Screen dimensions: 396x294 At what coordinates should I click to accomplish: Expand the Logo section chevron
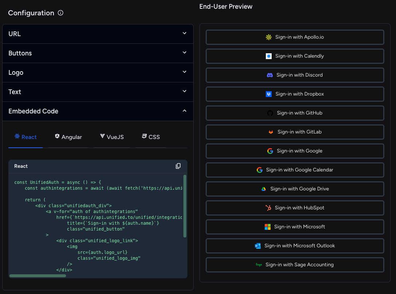click(185, 72)
